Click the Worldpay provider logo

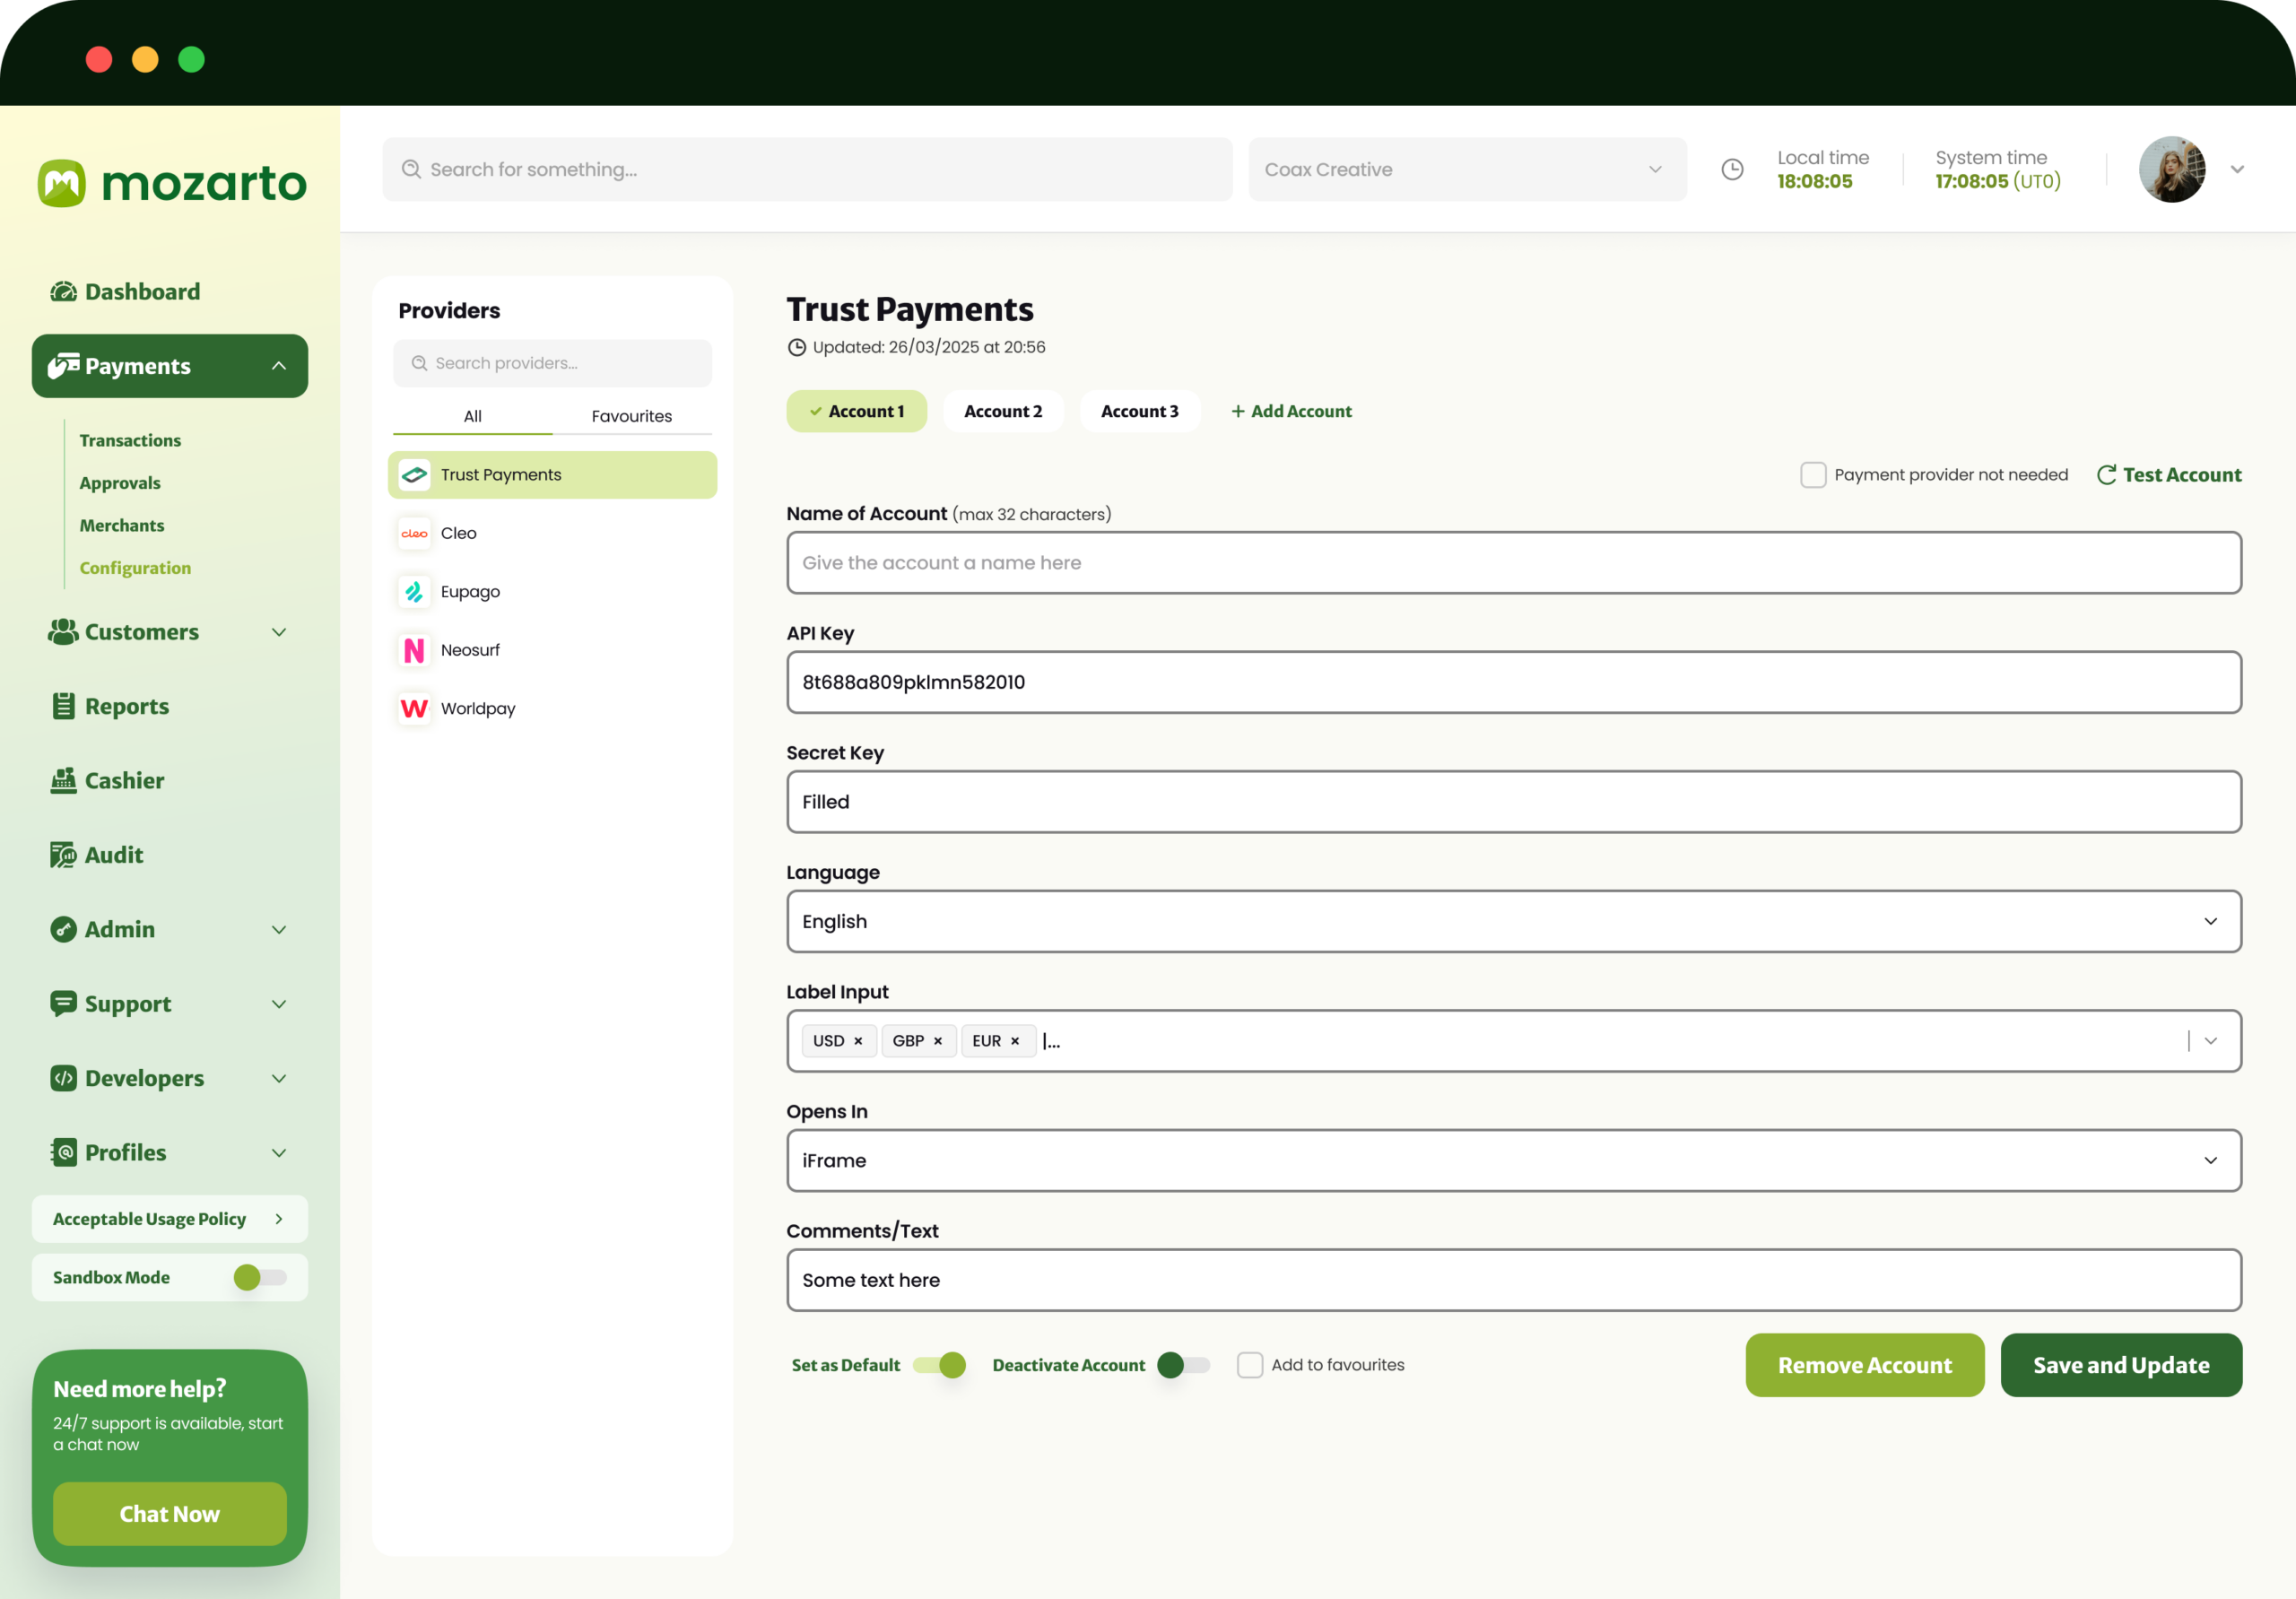(x=414, y=709)
